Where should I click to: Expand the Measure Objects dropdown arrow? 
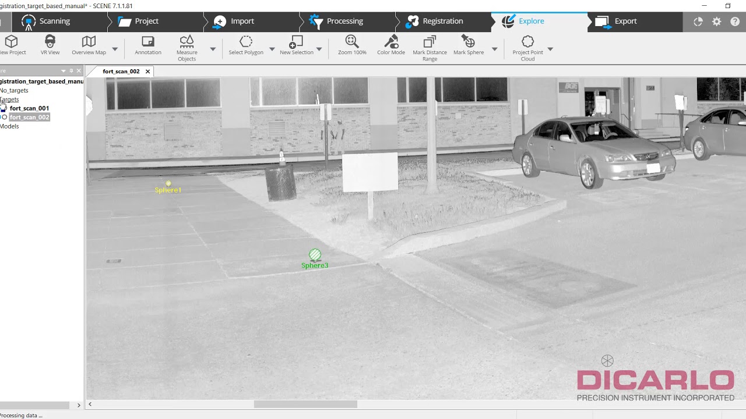[213, 49]
